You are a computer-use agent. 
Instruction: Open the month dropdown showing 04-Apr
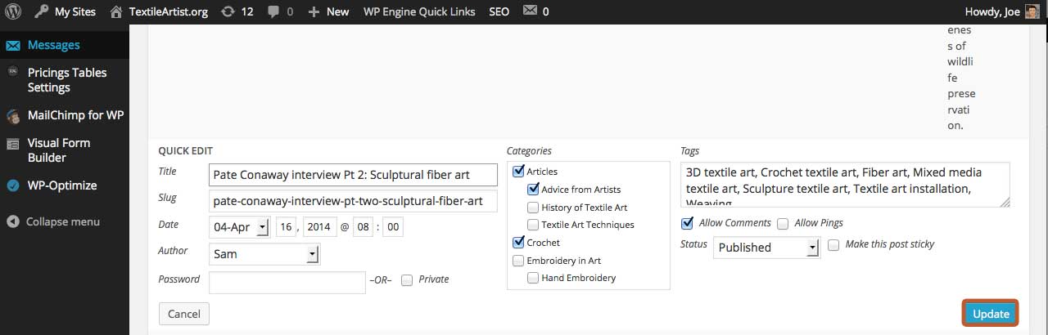(x=240, y=227)
